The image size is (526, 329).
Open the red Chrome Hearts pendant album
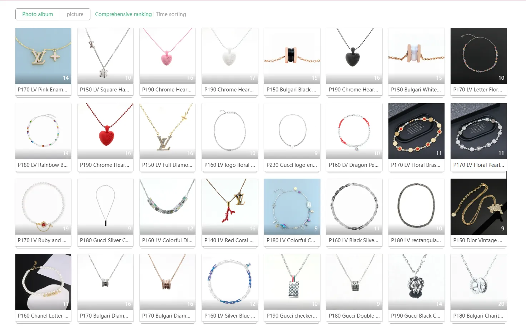pyautogui.click(x=105, y=131)
